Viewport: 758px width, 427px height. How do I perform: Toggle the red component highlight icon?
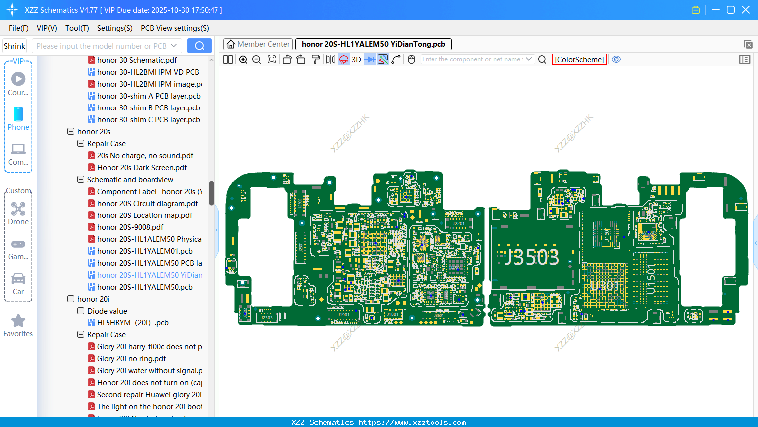click(x=344, y=59)
